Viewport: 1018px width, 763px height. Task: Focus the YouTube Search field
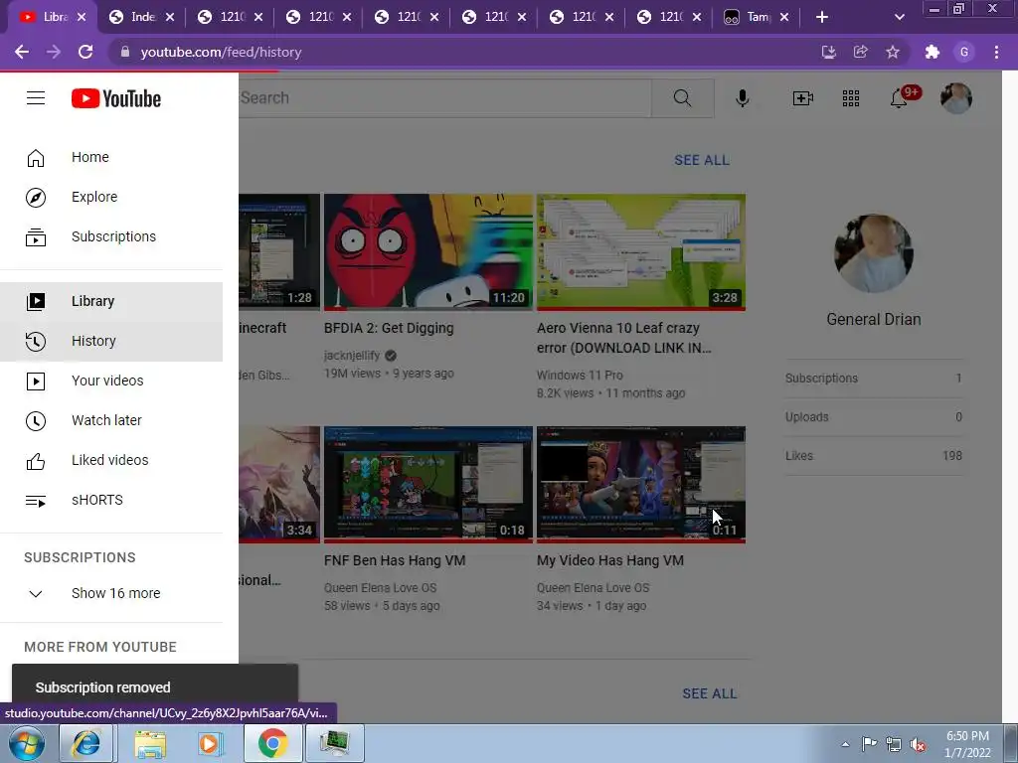click(444, 98)
